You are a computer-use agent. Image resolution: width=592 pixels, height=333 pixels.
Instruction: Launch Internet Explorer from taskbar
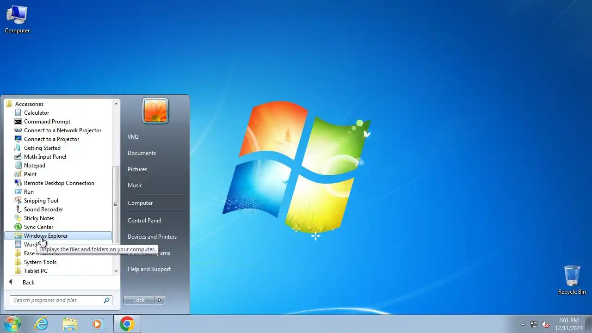(42, 324)
